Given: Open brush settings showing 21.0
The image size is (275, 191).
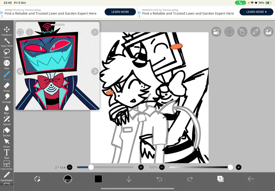Looking at the screenshot, I should pyautogui.click(x=68, y=179).
